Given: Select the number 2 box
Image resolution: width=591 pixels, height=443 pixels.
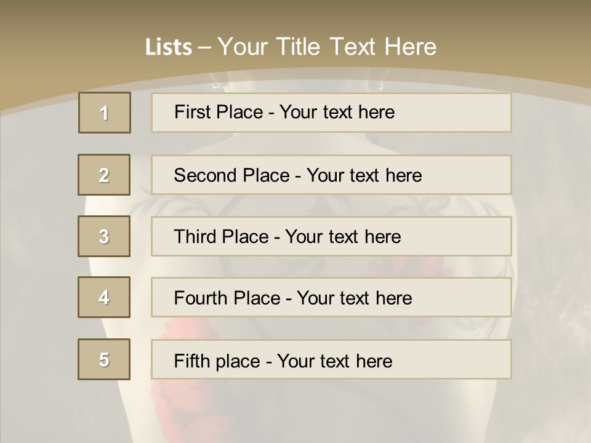Looking at the screenshot, I should tap(104, 175).
